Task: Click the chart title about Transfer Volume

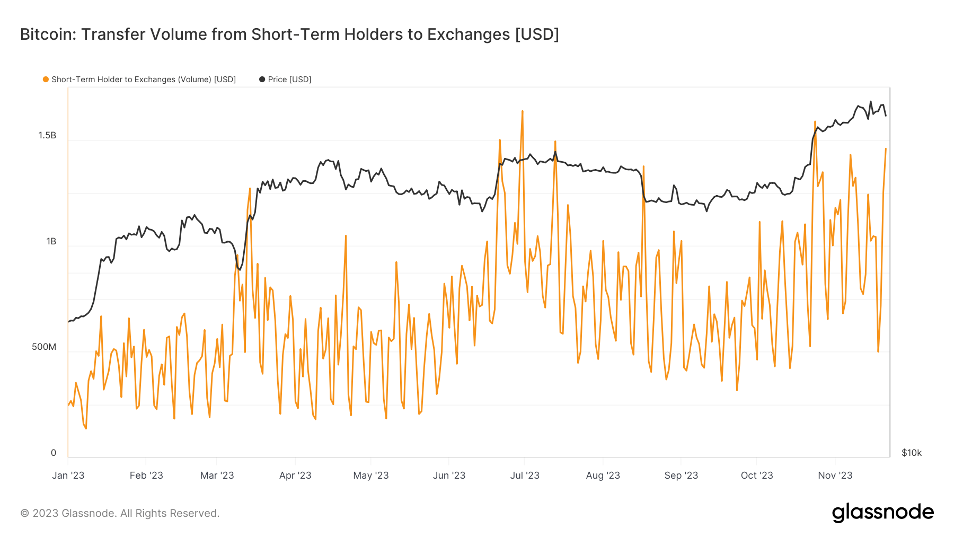Action: point(289,34)
